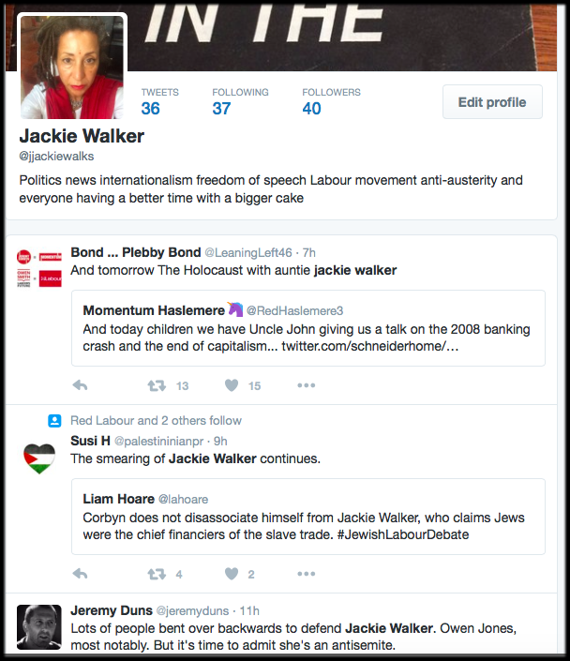
Task: Click Red Labour and 2 others follow
Action: pyautogui.click(x=156, y=420)
